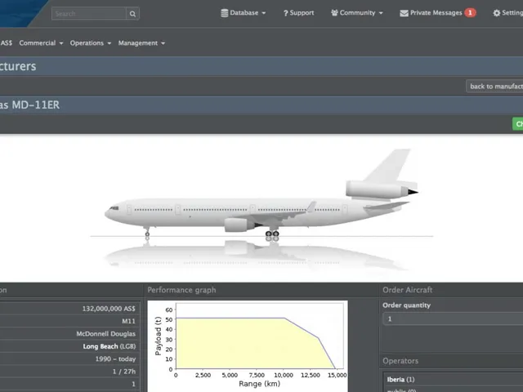This screenshot has height=392, width=523.
Task: Open the Database dropdown menu
Action: pos(244,13)
